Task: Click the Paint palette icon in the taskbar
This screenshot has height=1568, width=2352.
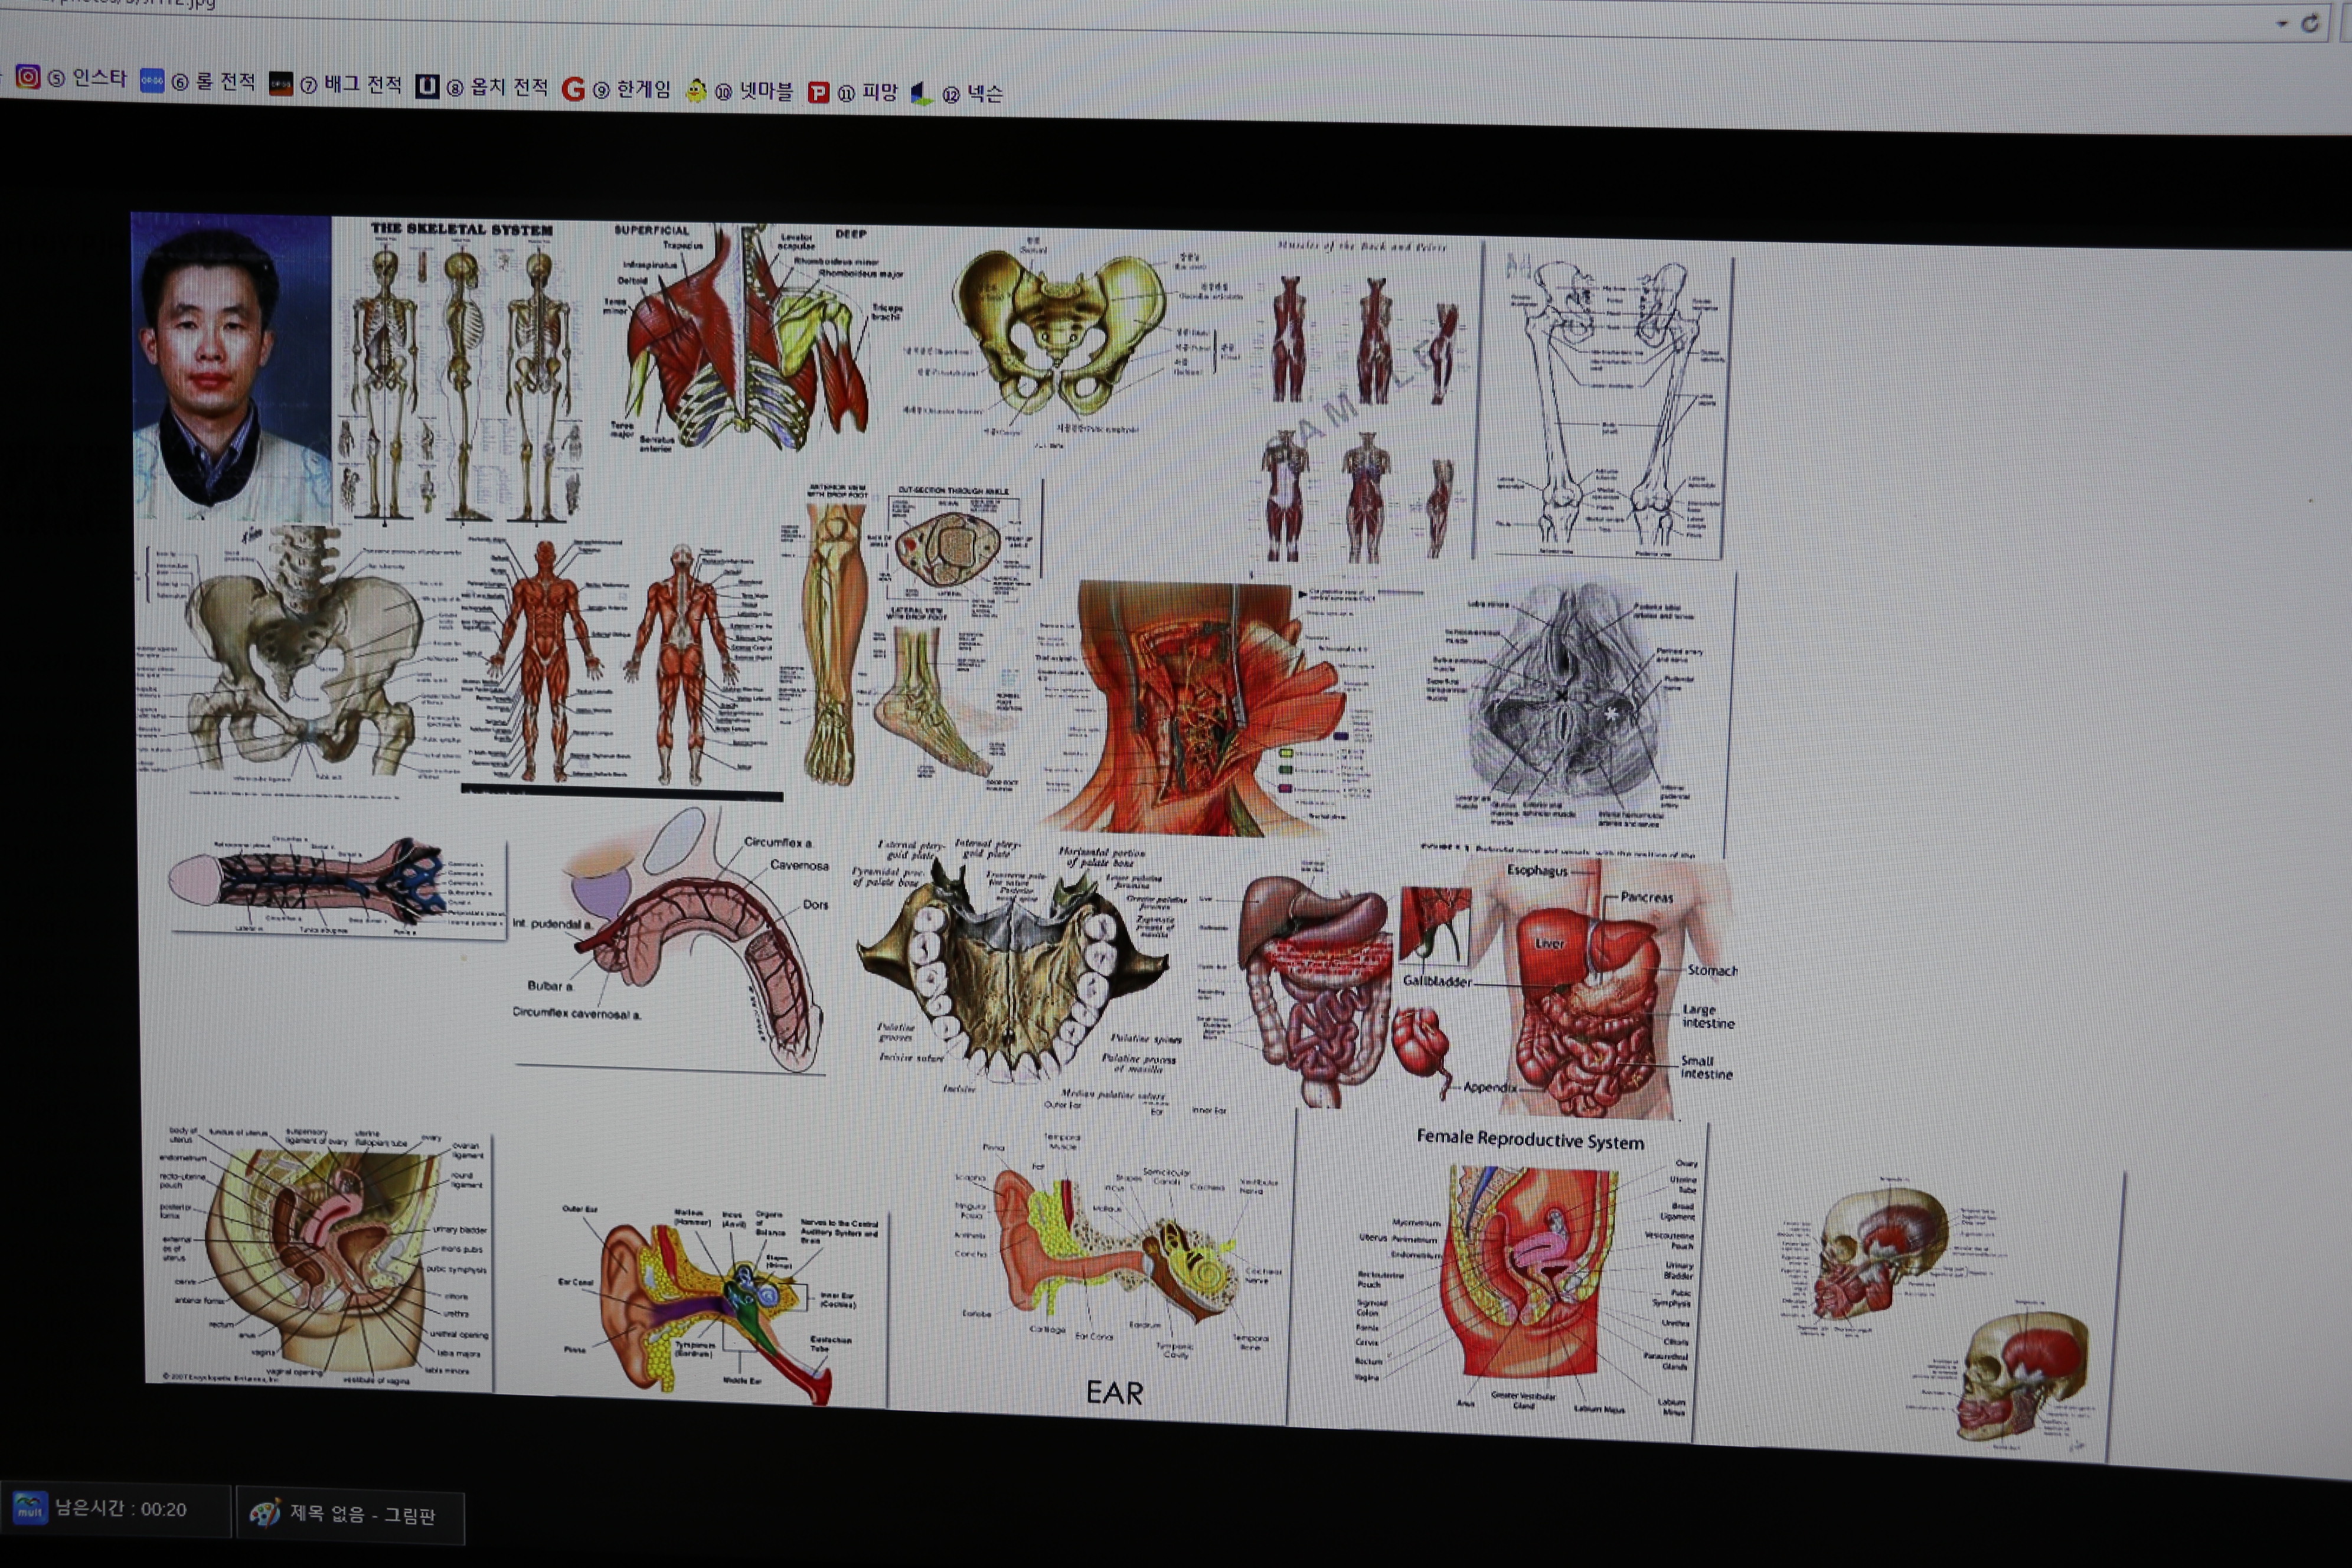Action: pos(264,1513)
